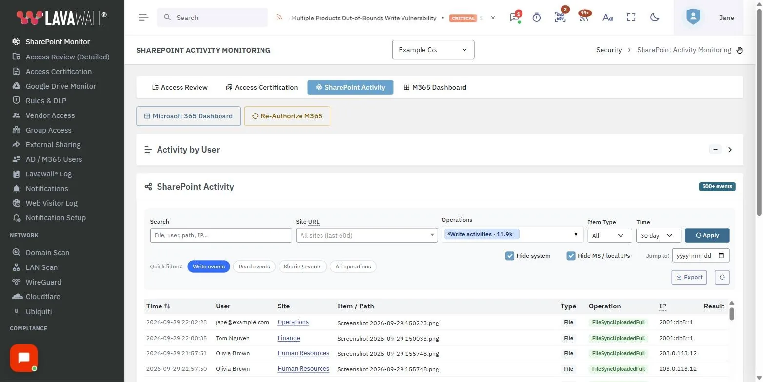The image size is (763, 382).
Task: Open the calendar picker in Jump to field
Action: tap(722, 256)
